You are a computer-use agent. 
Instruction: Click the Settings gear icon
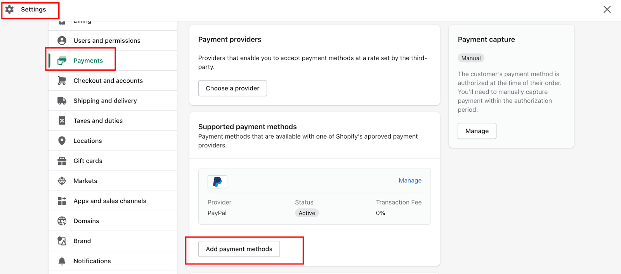pos(10,9)
